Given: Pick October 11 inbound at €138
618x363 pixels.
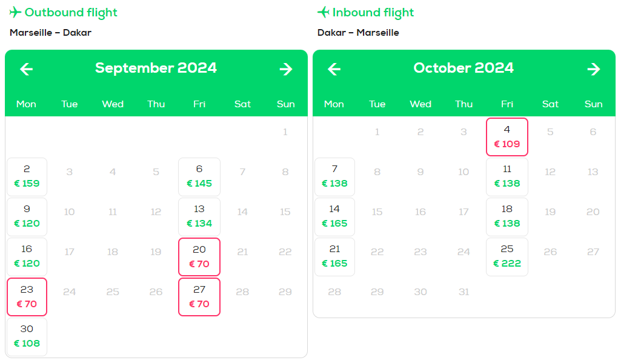Looking at the screenshot, I should click(x=507, y=177).
